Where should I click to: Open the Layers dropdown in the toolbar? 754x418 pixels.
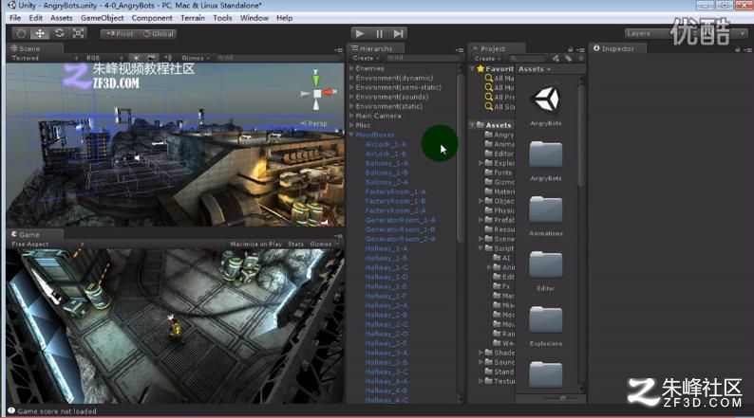click(686, 33)
